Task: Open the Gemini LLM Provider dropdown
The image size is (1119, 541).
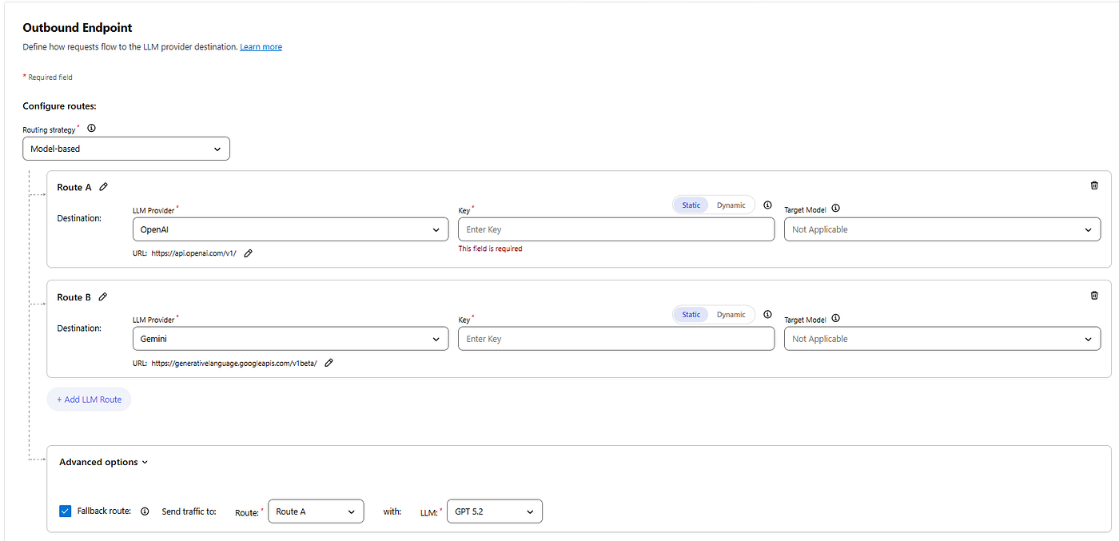Action: 290,339
